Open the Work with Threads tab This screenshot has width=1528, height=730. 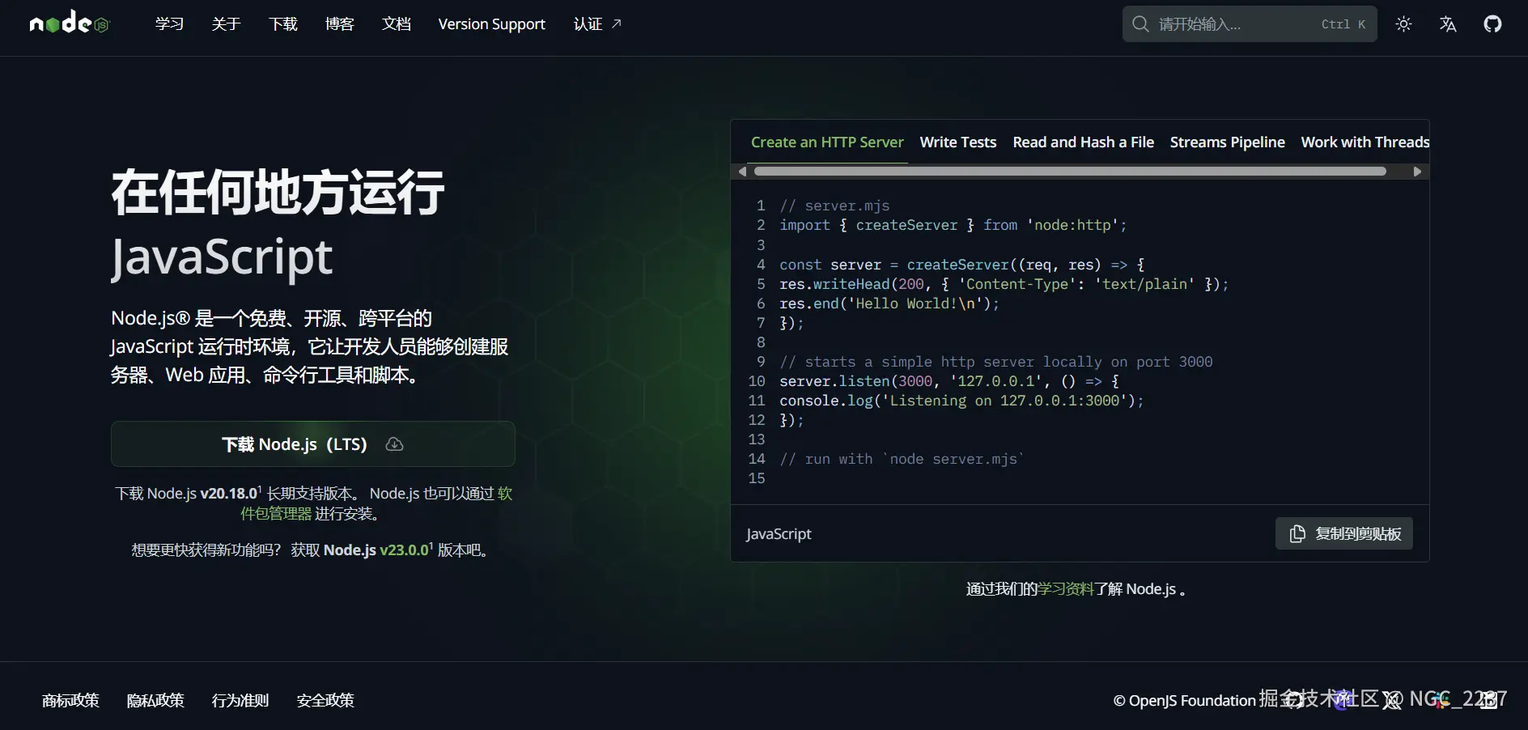pos(1365,142)
